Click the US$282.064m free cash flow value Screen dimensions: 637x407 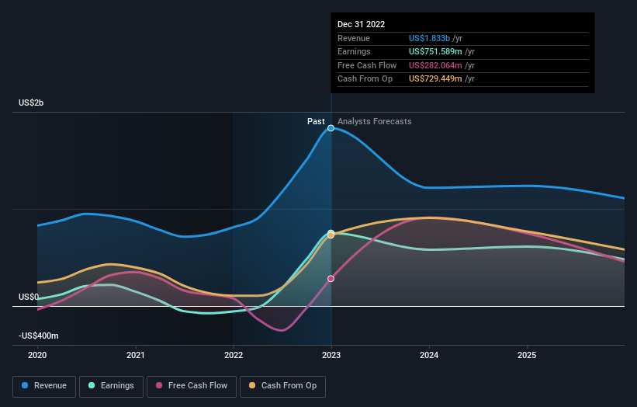[435, 65]
